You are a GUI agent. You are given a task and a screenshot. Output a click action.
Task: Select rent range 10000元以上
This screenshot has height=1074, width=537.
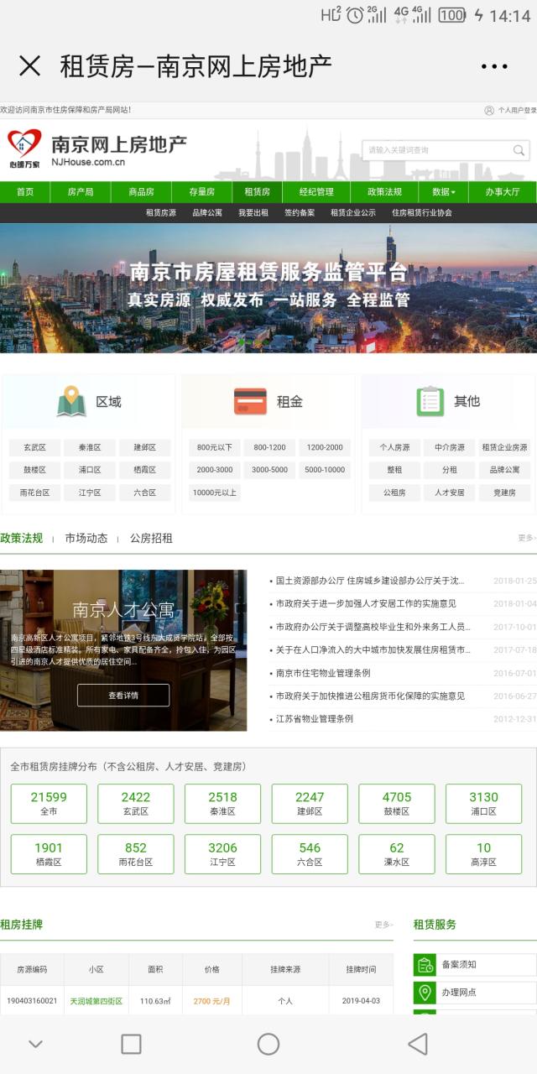point(215,493)
